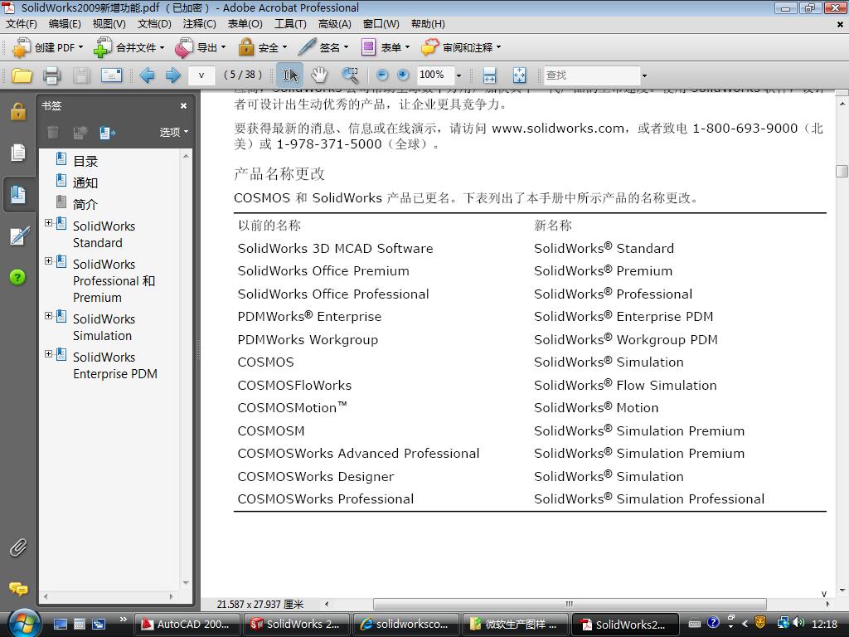Click the bookmarks panel scroll down arrow
Screen dimensions: 849x637
pyautogui.click(x=186, y=583)
